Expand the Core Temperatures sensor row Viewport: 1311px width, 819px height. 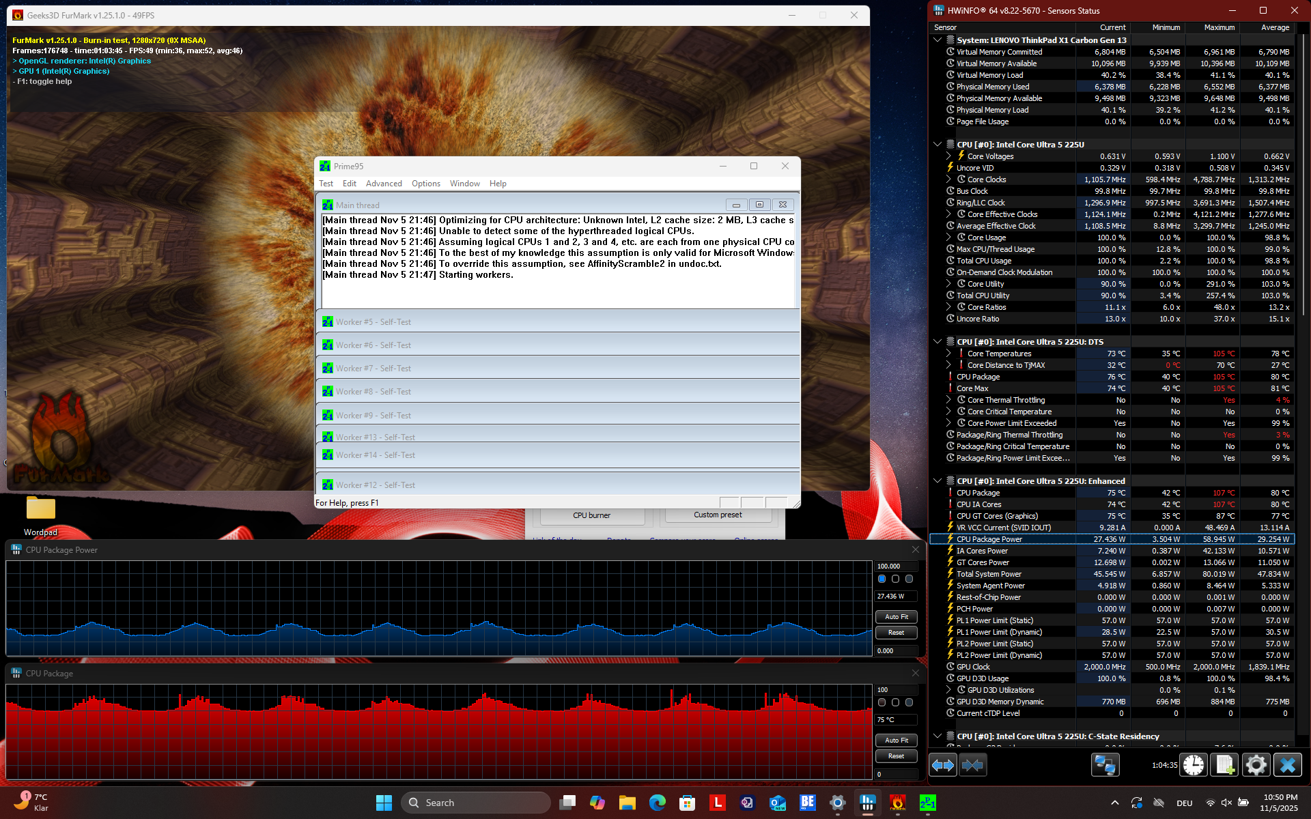point(948,354)
